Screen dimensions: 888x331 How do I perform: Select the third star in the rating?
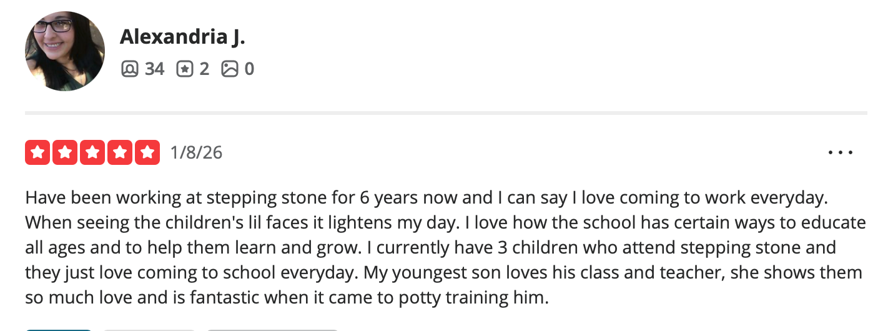pyautogui.click(x=92, y=152)
